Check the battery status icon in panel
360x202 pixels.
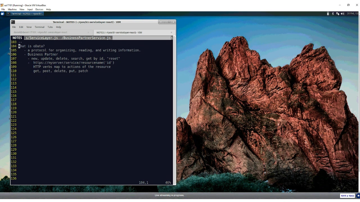click(328, 13)
